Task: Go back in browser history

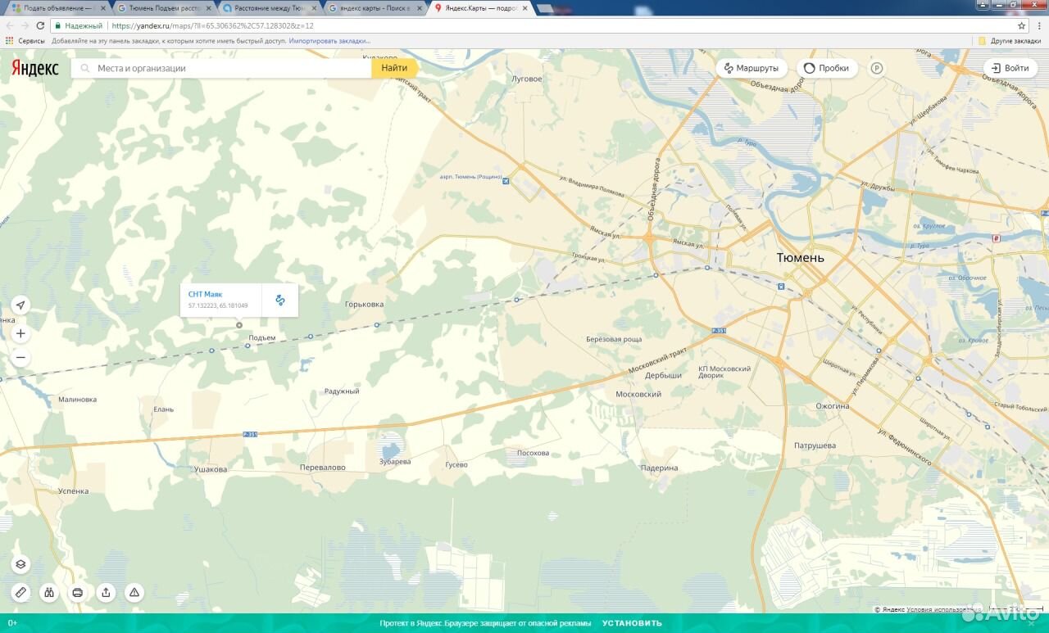Action: tap(9, 25)
